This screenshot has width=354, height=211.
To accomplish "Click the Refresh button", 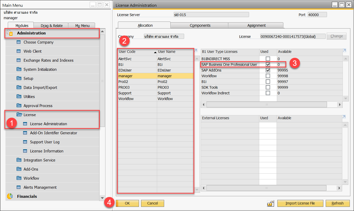I will pos(338,203).
